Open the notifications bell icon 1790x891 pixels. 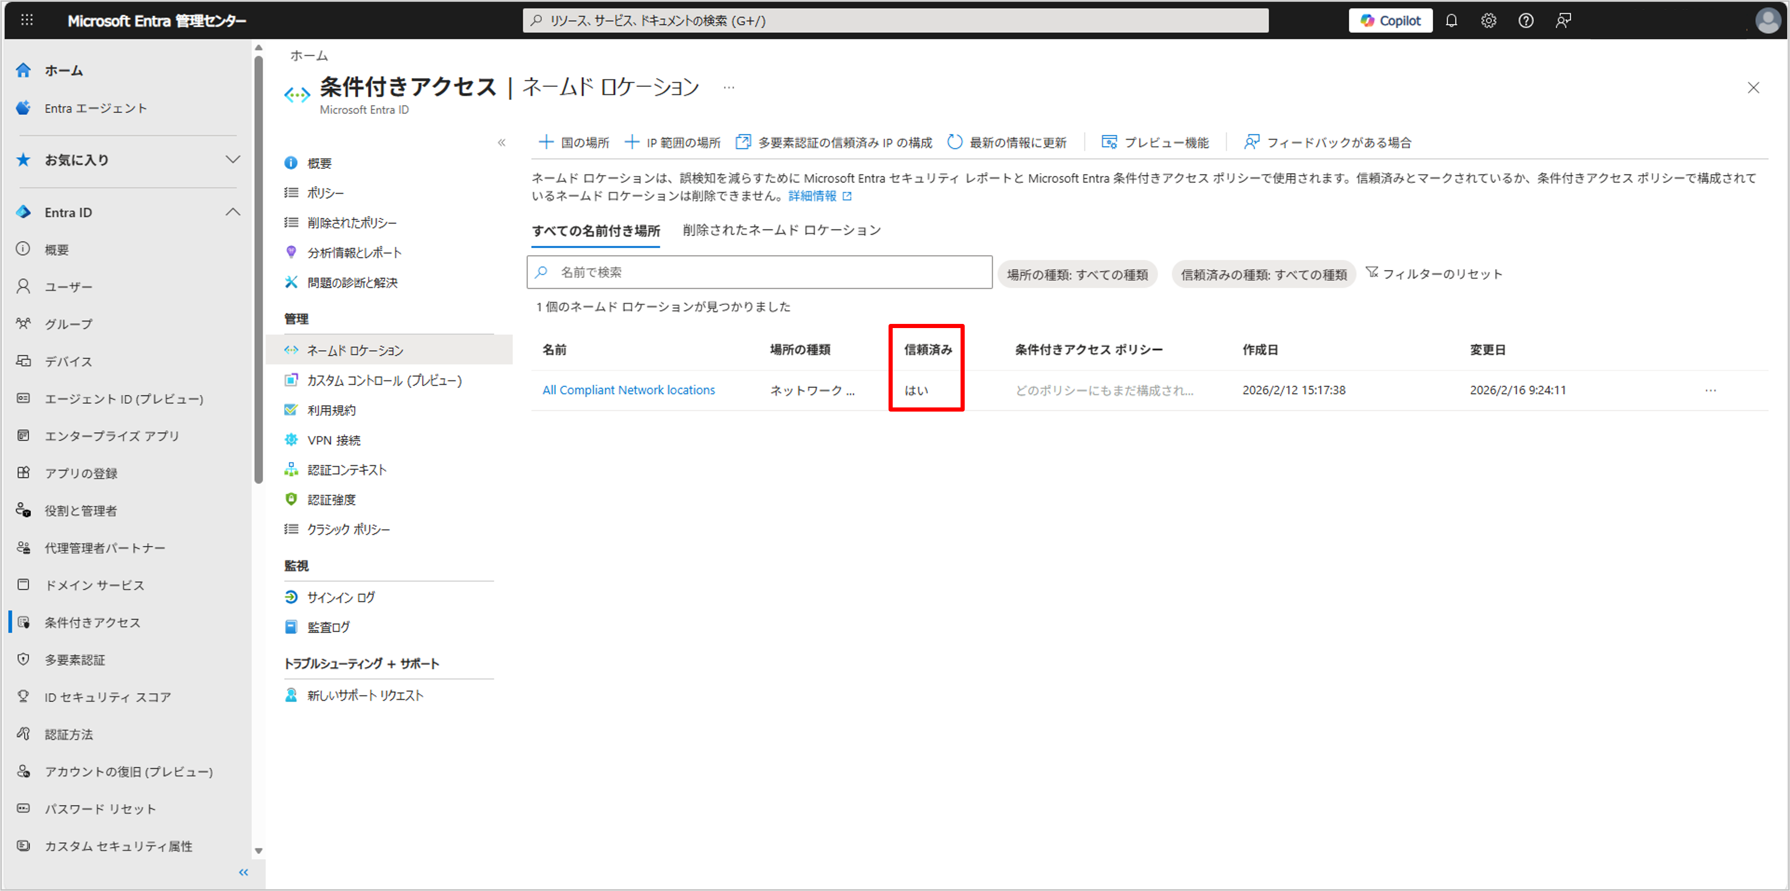click(x=1451, y=21)
